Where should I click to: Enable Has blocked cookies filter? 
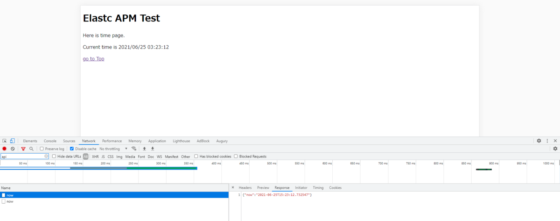(x=196, y=157)
